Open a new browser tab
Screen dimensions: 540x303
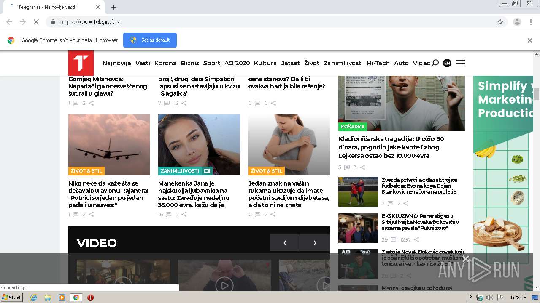coord(114,7)
